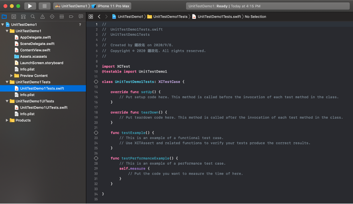
Task: Go forward with the right chevron
Action: (x=106, y=17)
